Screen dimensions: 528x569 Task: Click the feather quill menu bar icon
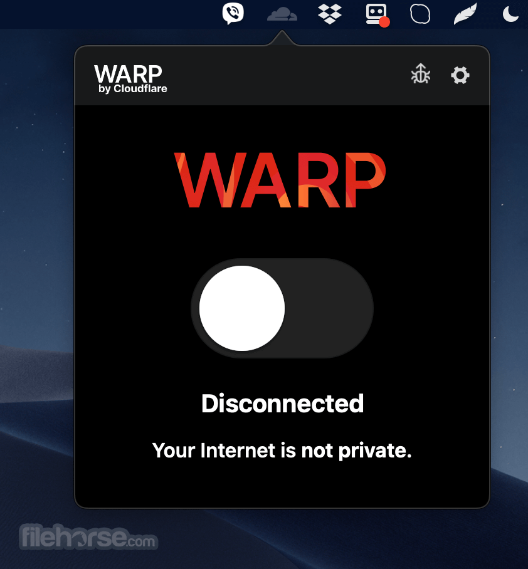coord(465,14)
